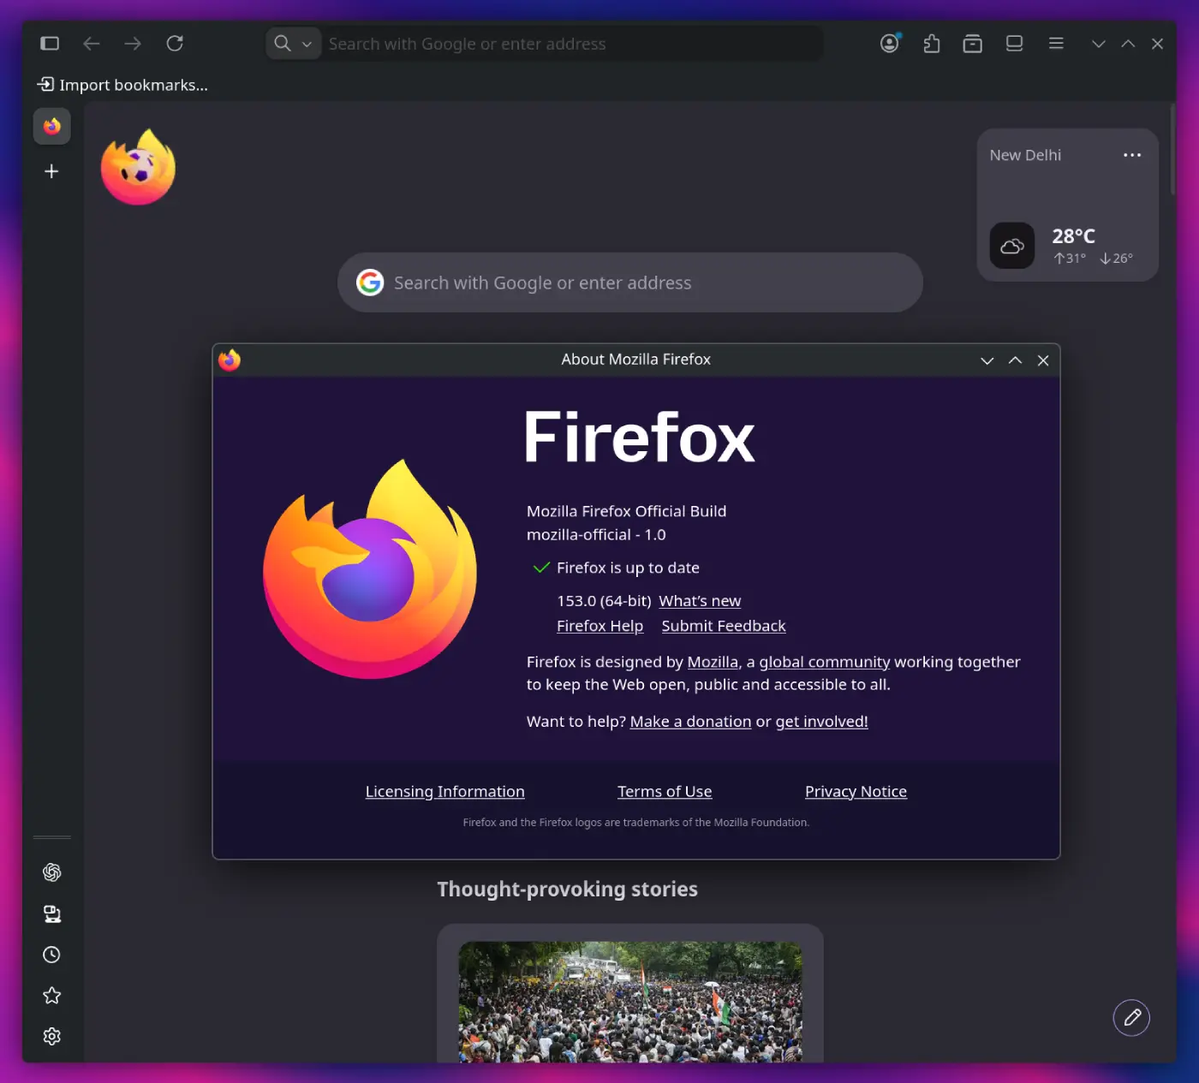Open the global community link

825,662
